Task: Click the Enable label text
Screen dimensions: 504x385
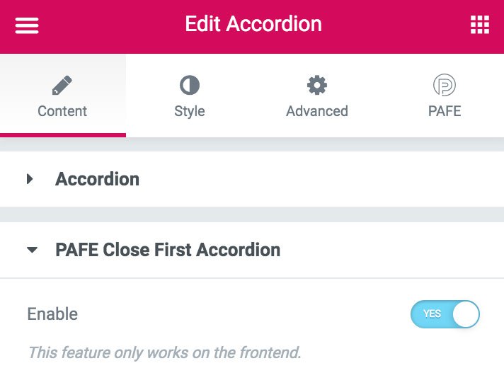Action: [52, 314]
